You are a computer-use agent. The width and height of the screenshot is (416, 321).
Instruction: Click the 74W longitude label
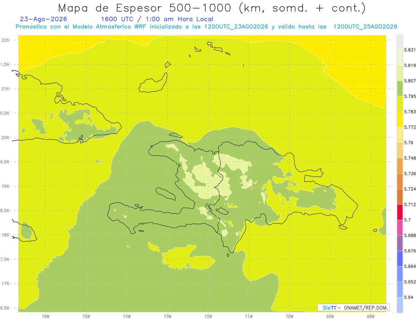pyautogui.click(x=127, y=316)
